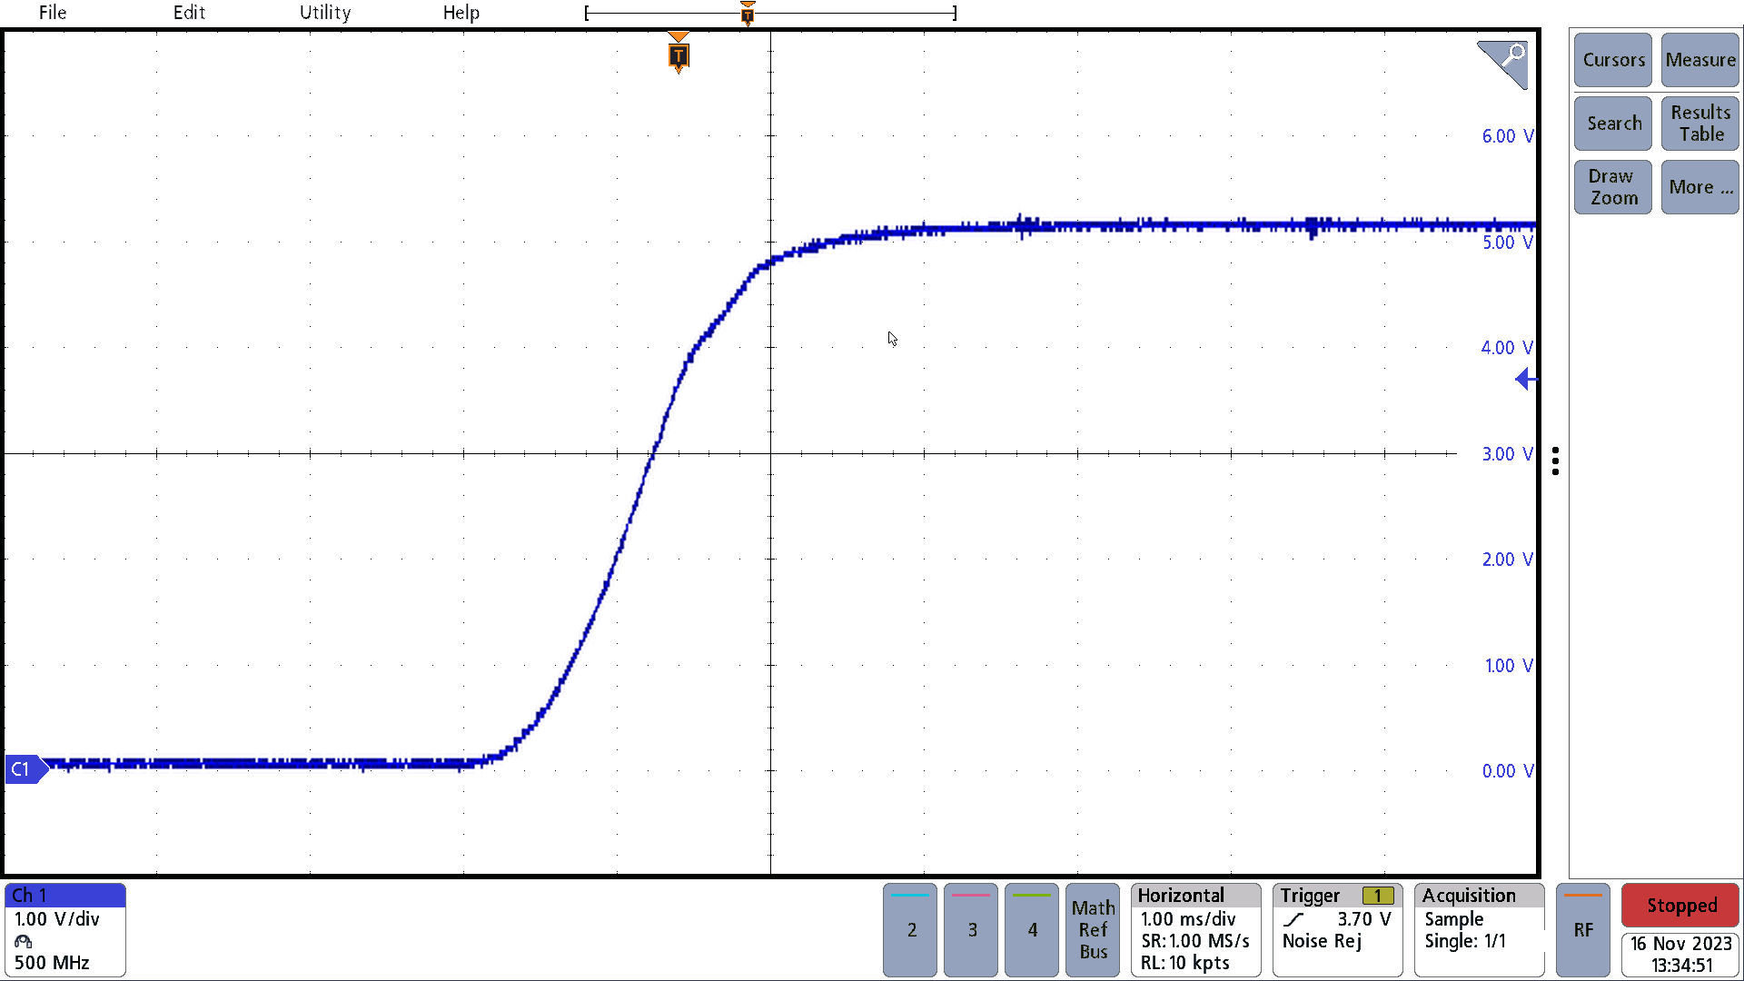Open the File menu
This screenshot has width=1744, height=981.
[53, 13]
